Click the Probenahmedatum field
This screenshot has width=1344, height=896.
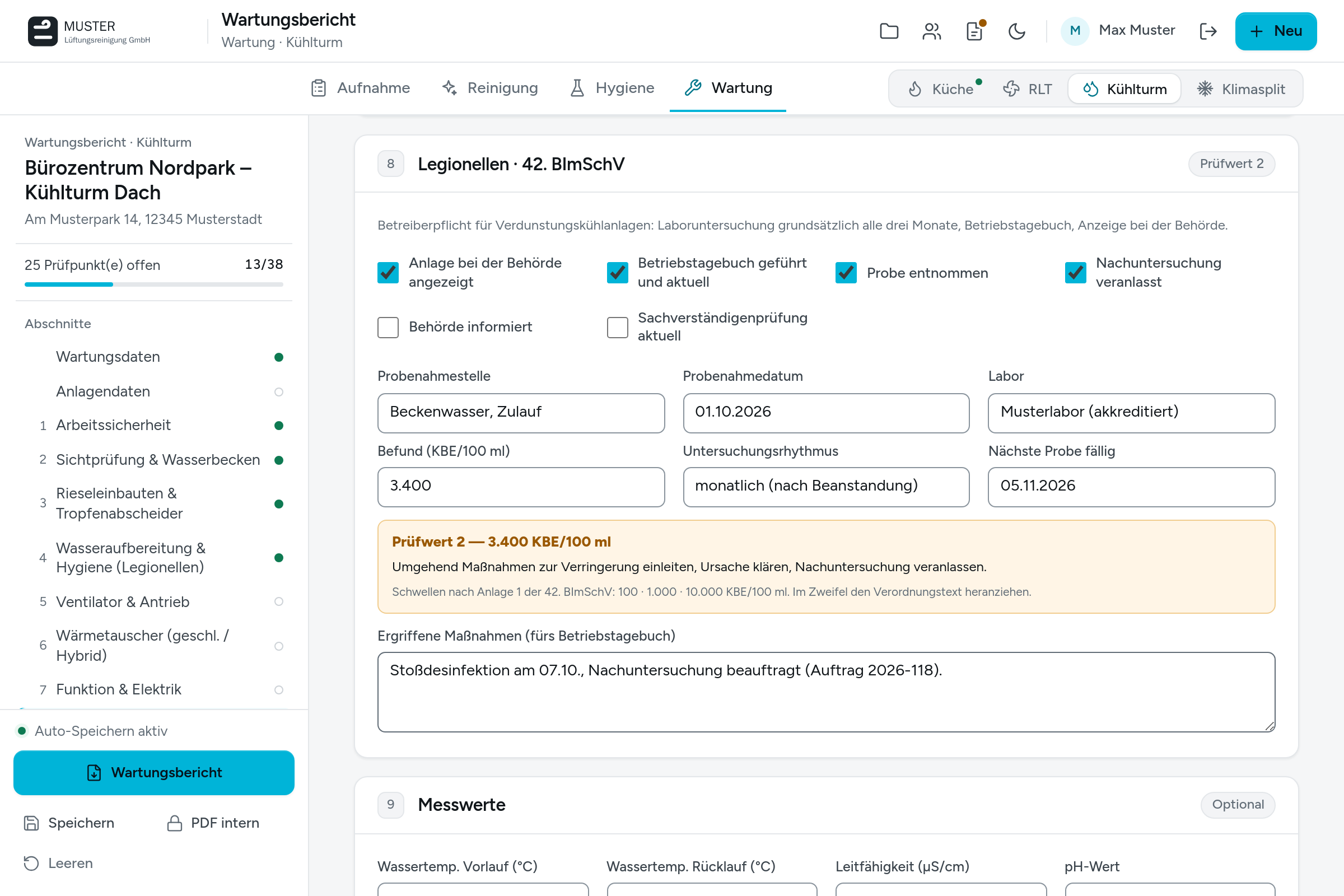(x=825, y=413)
